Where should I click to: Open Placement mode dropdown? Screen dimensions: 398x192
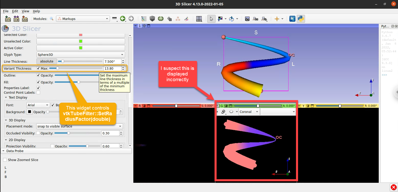(x=80, y=126)
